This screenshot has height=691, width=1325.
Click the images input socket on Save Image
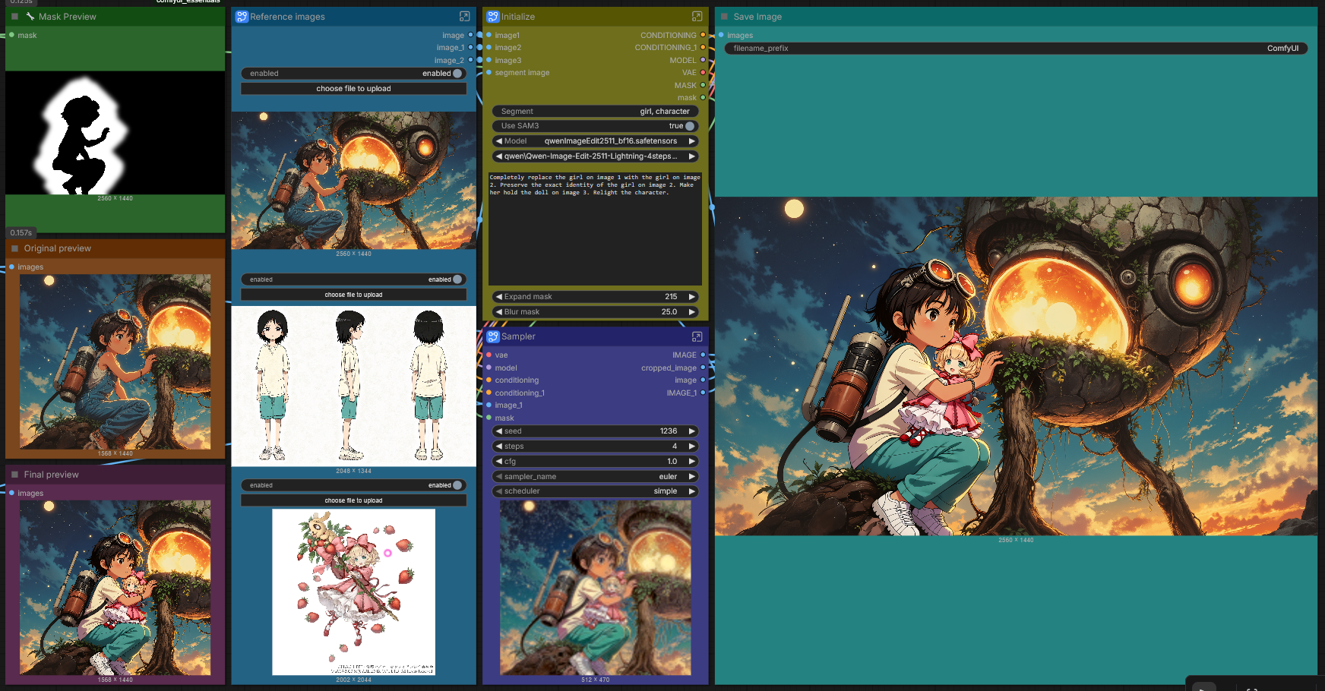click(721, 35)
